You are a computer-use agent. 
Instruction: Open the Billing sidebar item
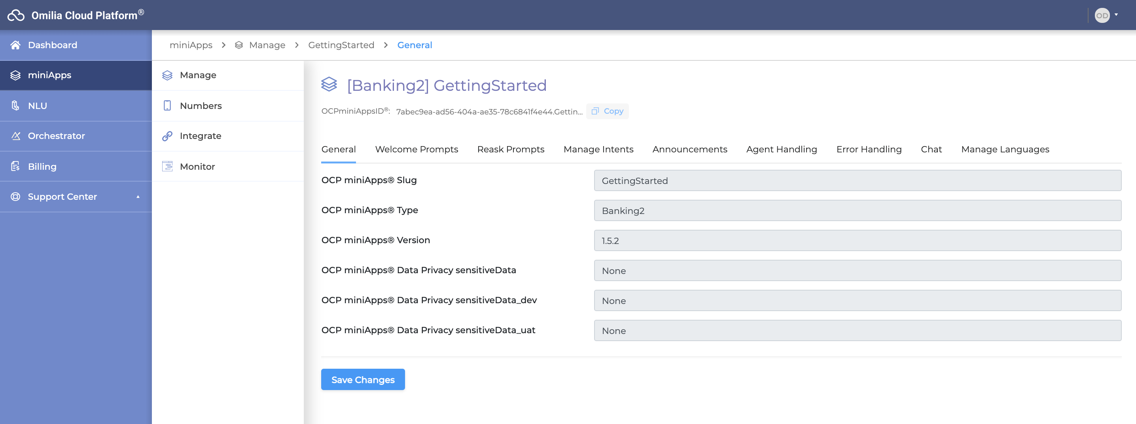pos(76,167)
